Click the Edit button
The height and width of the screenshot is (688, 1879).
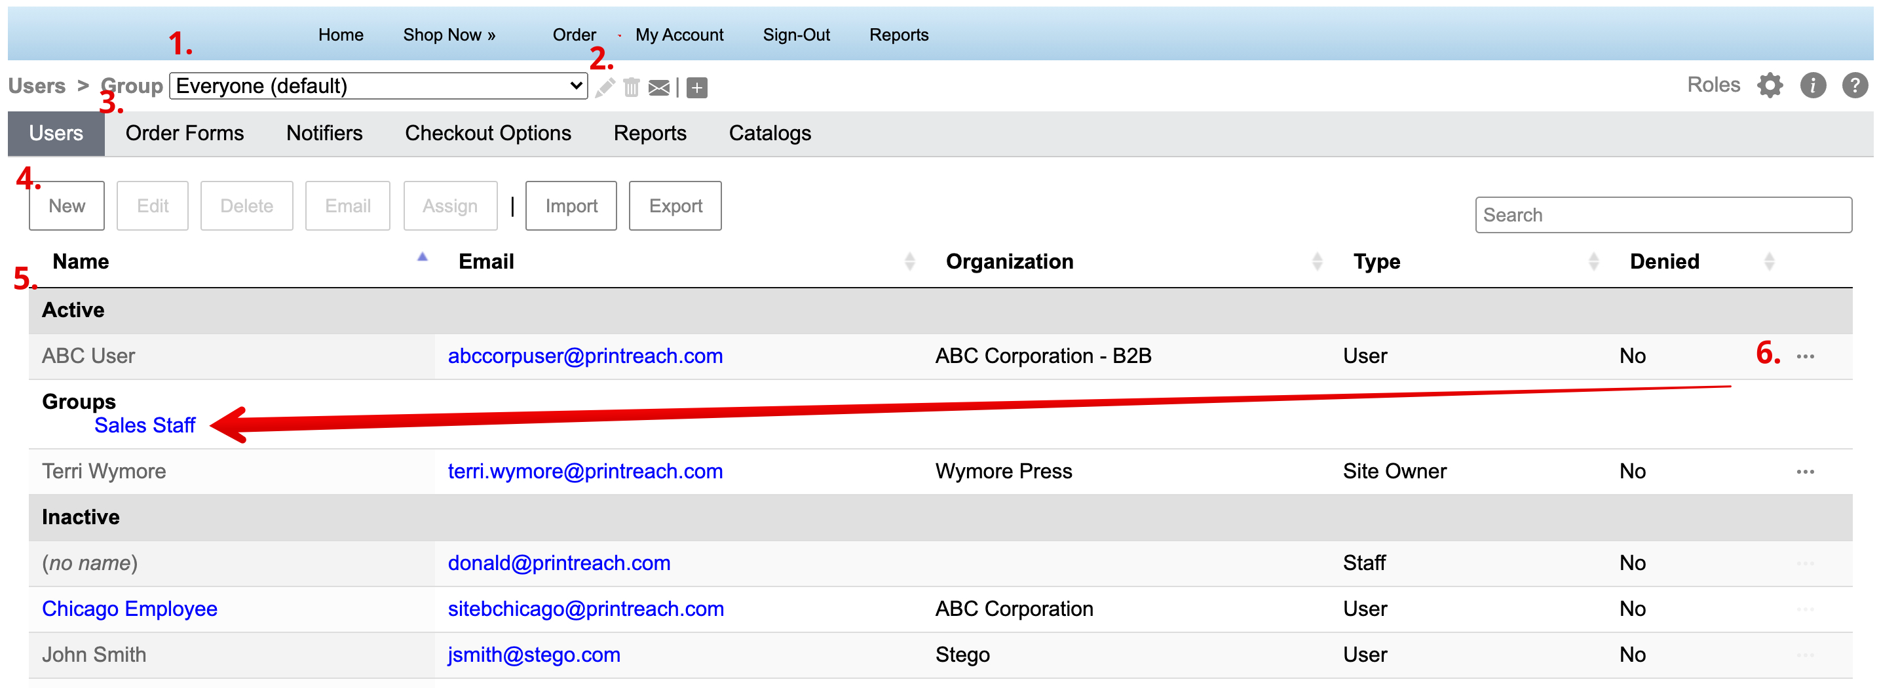(x=153, y=206)
